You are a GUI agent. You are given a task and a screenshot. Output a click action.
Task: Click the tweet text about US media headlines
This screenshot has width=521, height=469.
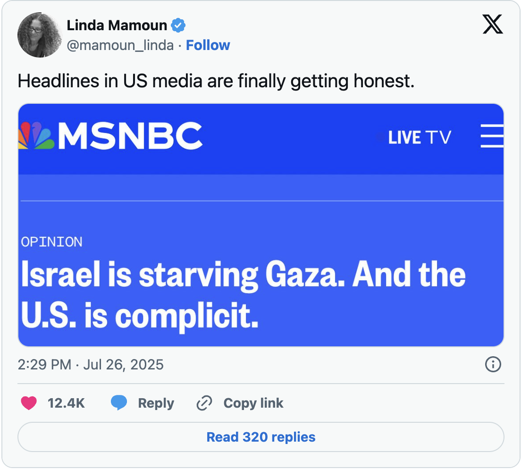pos(216,81)
